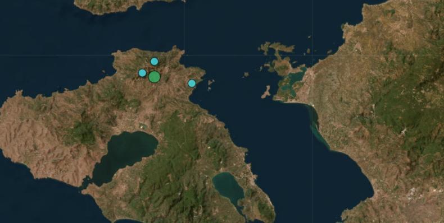Select the large green earthquake marker
The image size is (444, 223).
[155, 77]
